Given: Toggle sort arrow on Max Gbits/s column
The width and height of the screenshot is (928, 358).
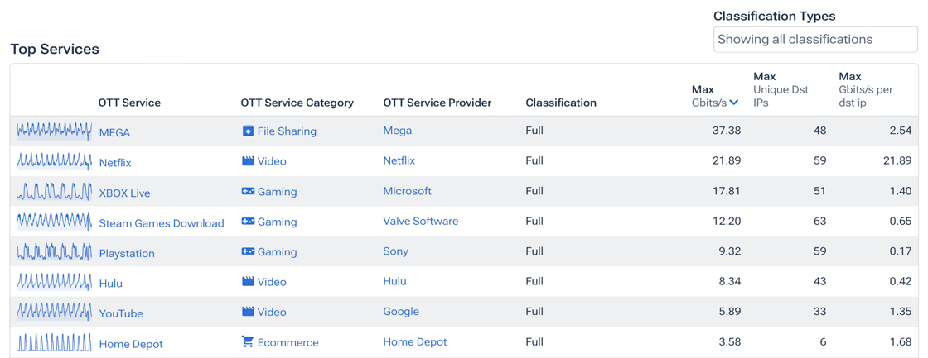Looking at the screenshot, I should point(734,103).
